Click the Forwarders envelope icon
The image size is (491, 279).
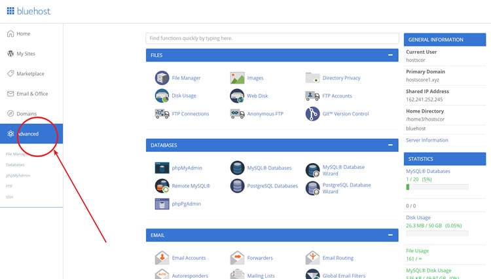237,257
